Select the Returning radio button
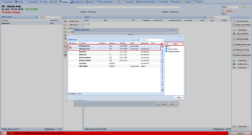The image size is (252, 135). (x=170, y=12)
